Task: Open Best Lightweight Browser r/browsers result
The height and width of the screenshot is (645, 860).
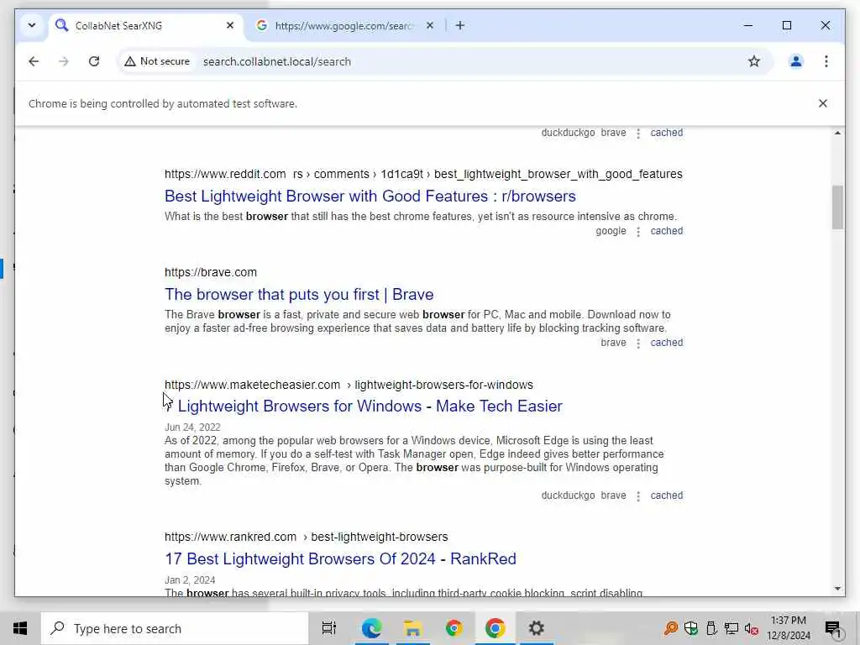Action: (370, 196)
